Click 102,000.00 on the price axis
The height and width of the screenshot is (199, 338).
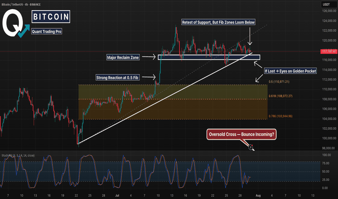coord(329,128)
